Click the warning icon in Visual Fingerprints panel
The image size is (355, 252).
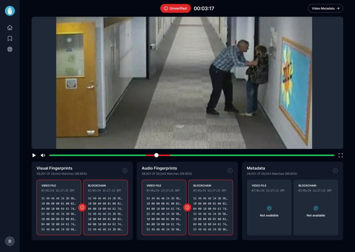tap(82, 207)
